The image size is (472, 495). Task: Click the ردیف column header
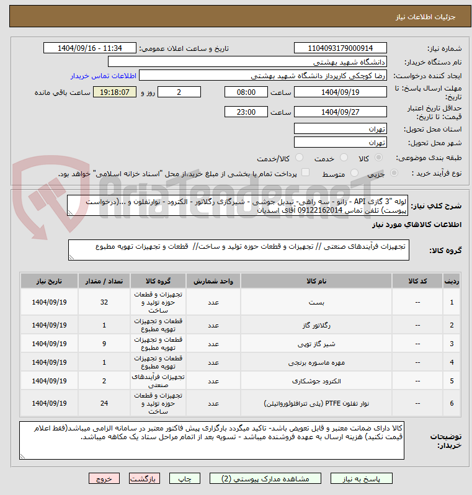452,281
